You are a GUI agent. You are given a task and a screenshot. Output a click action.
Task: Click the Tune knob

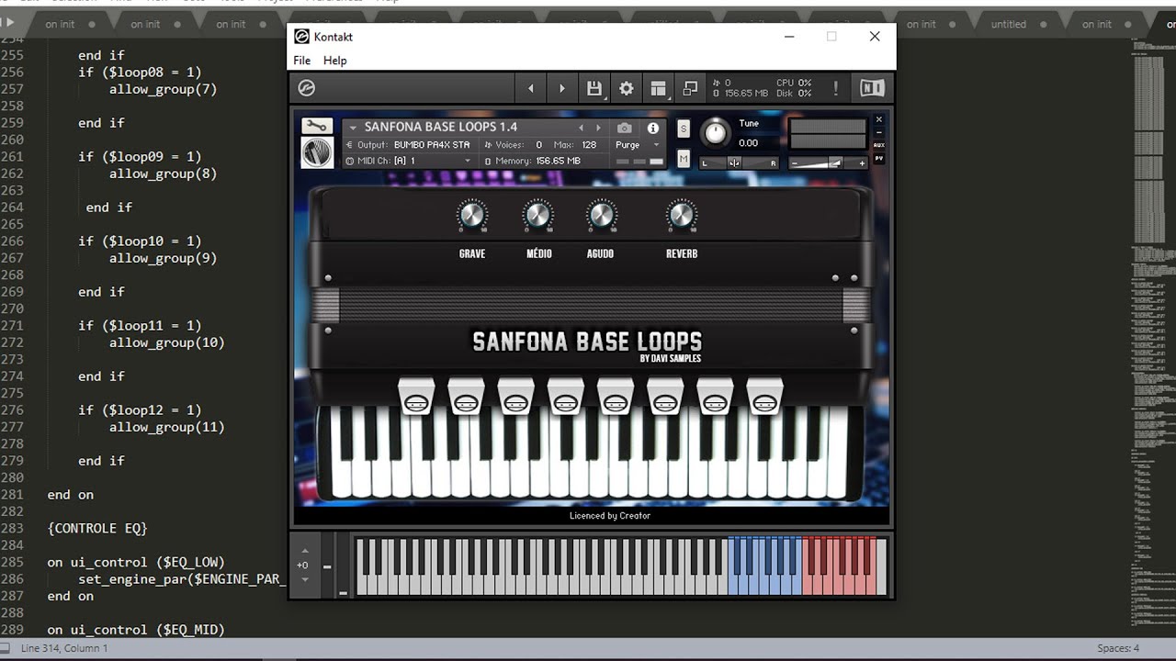point(715,133)
